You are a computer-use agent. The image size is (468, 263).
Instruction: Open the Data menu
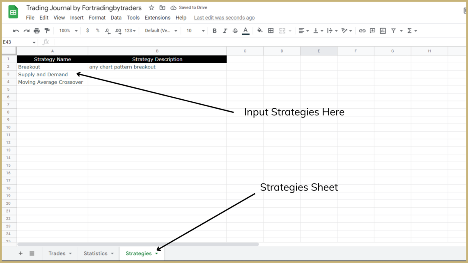click(x=116, y=18)
